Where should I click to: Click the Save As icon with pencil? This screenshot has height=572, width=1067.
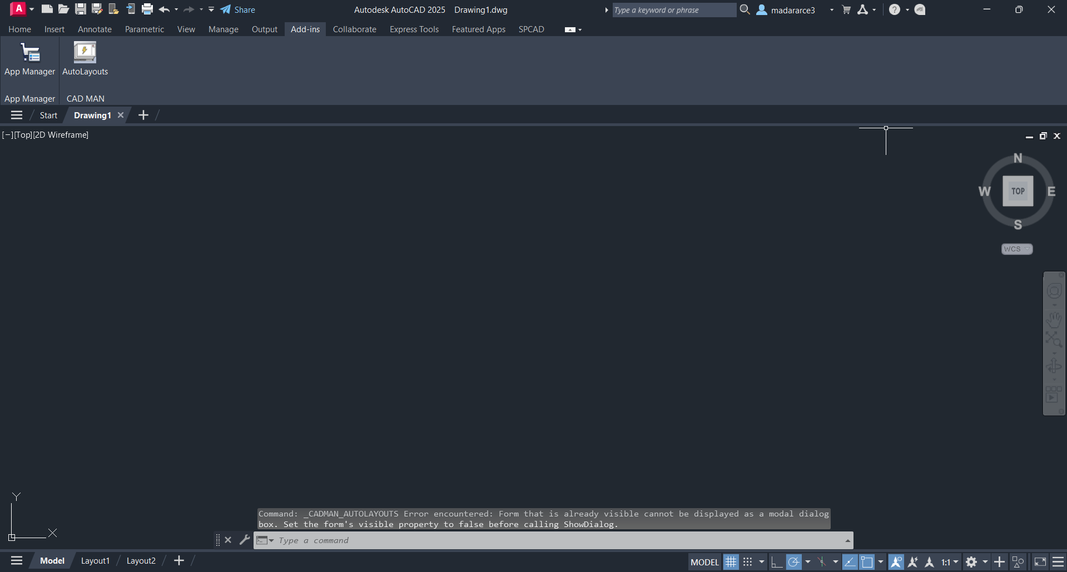(x=97, y=9)
